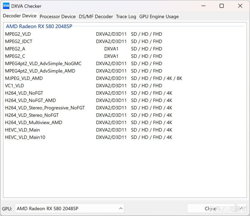Viewport: 250px width, 216px height.
Task: Click the DXVA1 value for MPEG2_C
Action: tap(111, 56)
